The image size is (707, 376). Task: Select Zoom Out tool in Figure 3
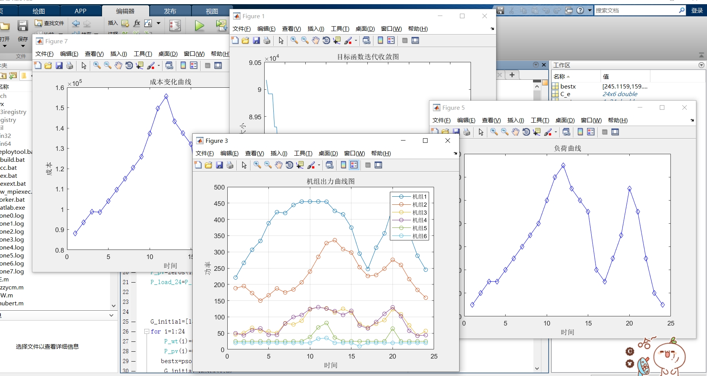click(x=268, y=165)
